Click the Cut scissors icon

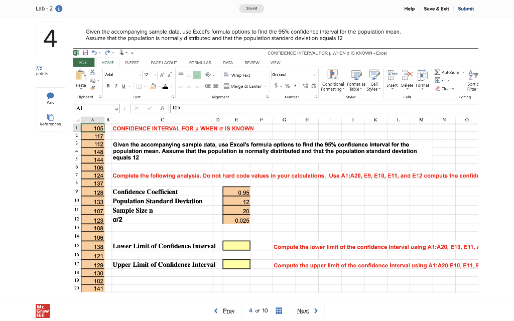92,72
